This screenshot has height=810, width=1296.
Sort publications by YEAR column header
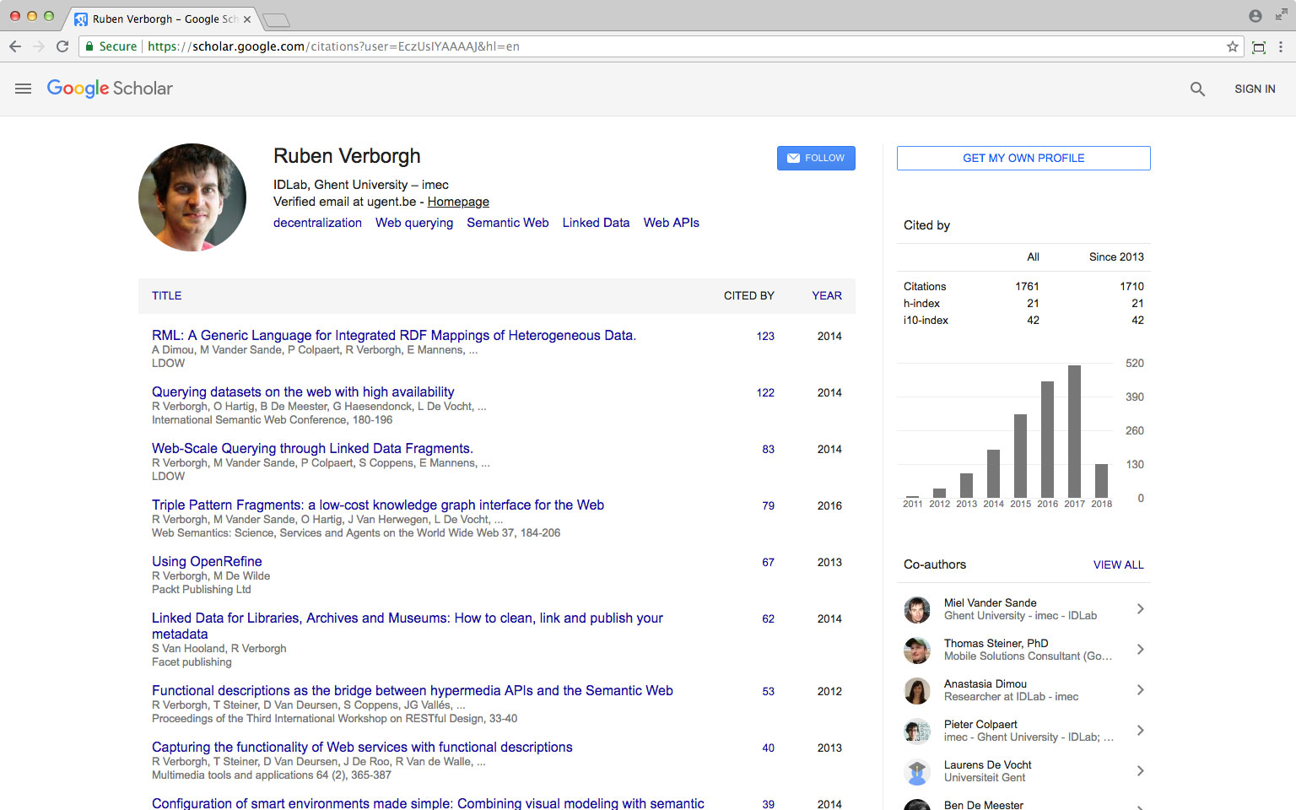click(827, 296)
